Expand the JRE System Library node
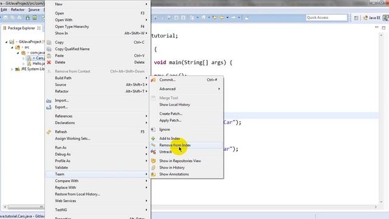 [12, 69]
